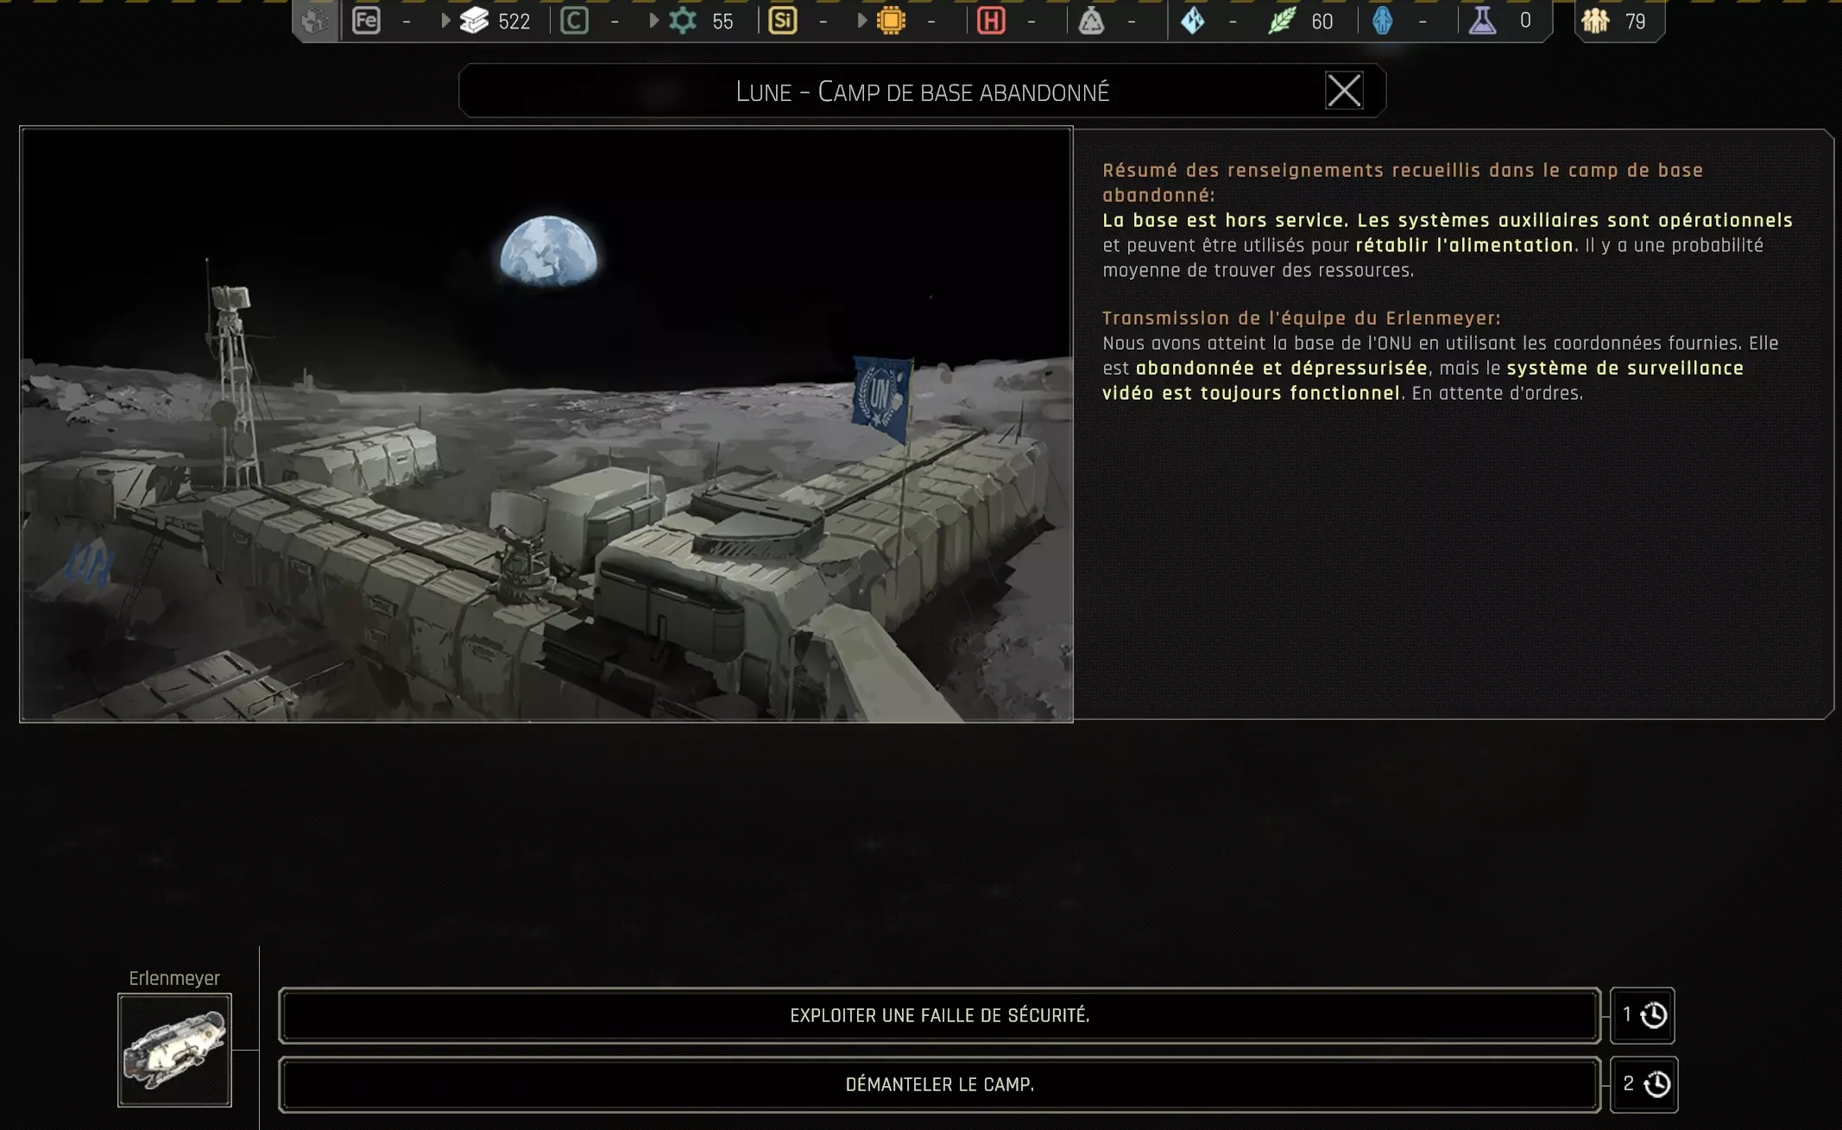Click the recycling waste pile icon
Viewport: 1842px width, 1130px height.
[1091, 21]
